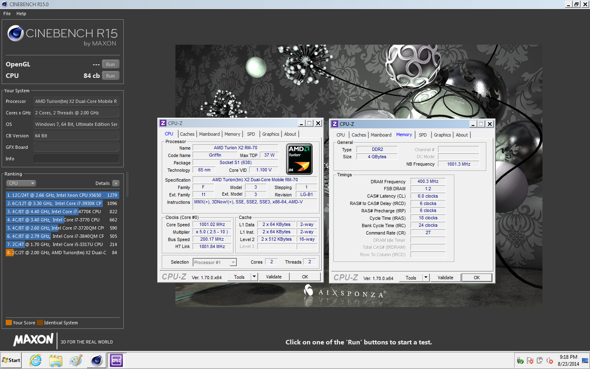Click OK in left CPU-Z window
This screenshot has height=369, width=590.
click(x=305, y=277)
